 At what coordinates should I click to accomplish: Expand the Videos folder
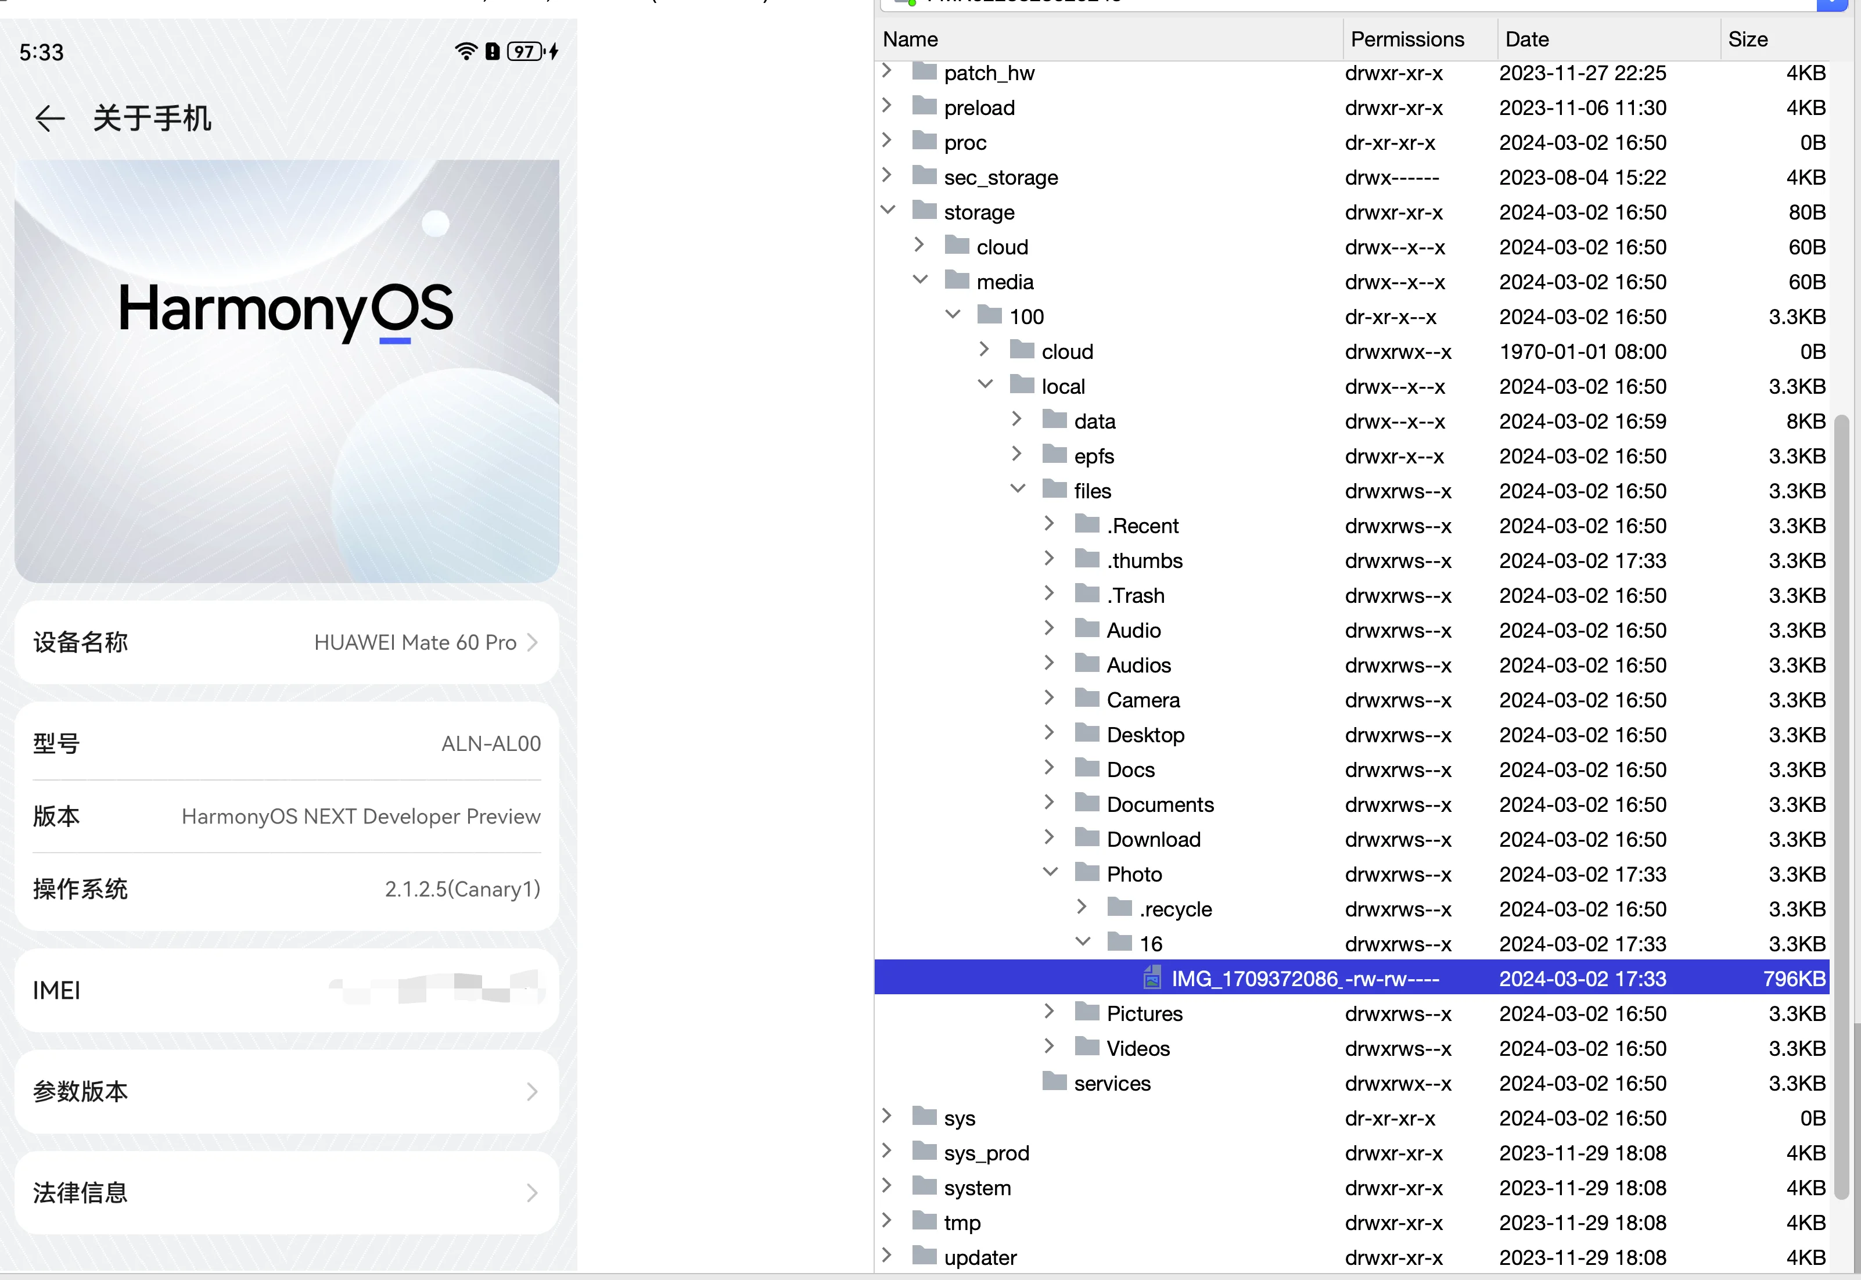(x=1049, y=1047)
